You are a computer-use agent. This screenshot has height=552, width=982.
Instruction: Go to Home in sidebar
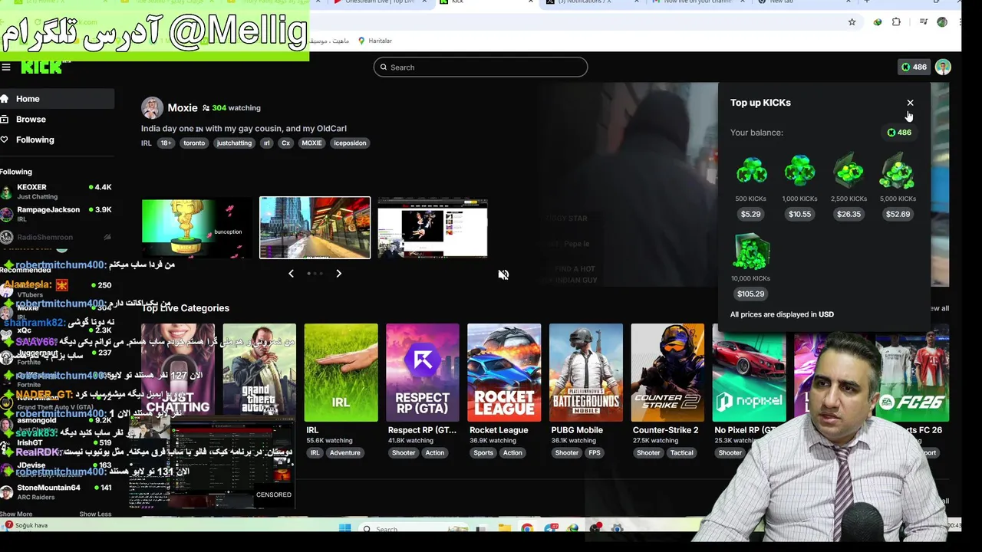[57, 99]
